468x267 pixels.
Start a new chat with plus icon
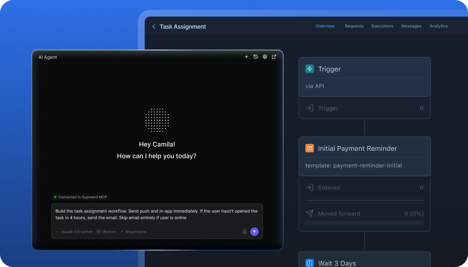click(x=246, y=57)
